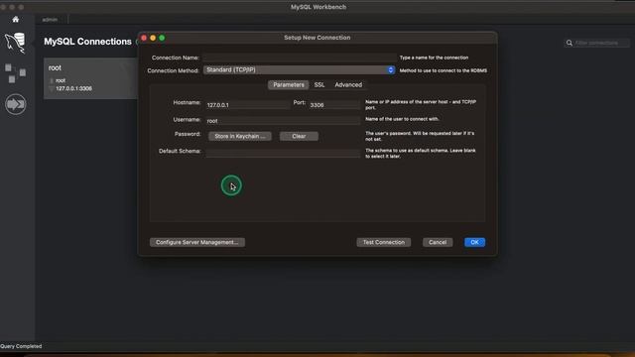
Task: Click the Test Connection button
Action: coord(384,242)
